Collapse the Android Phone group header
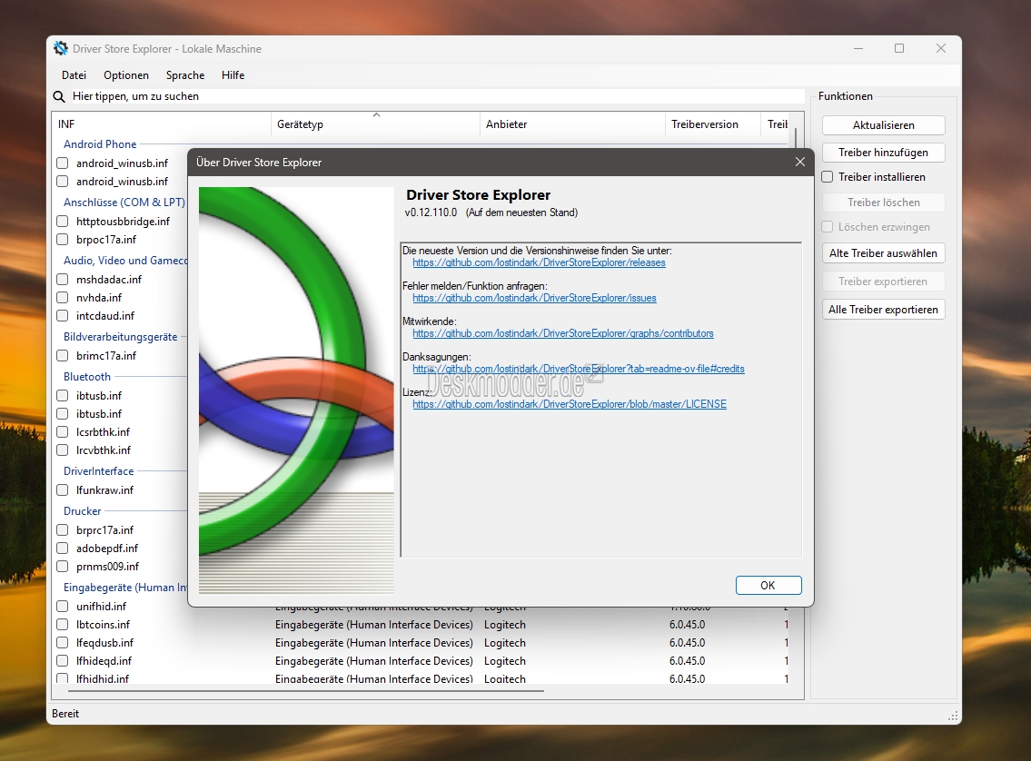 pos(100,143)
